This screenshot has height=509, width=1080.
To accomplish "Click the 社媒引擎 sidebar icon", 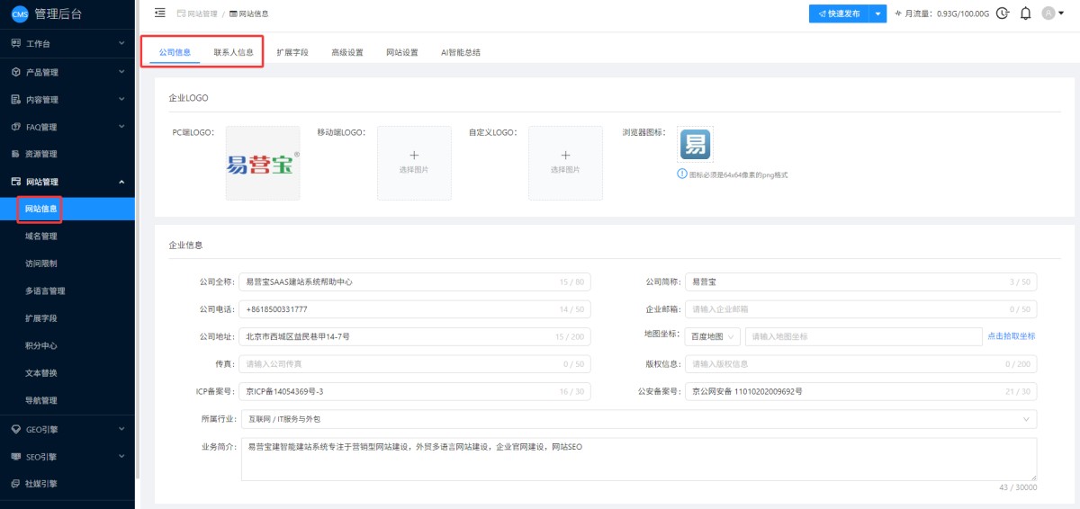I will coord(15,484).
